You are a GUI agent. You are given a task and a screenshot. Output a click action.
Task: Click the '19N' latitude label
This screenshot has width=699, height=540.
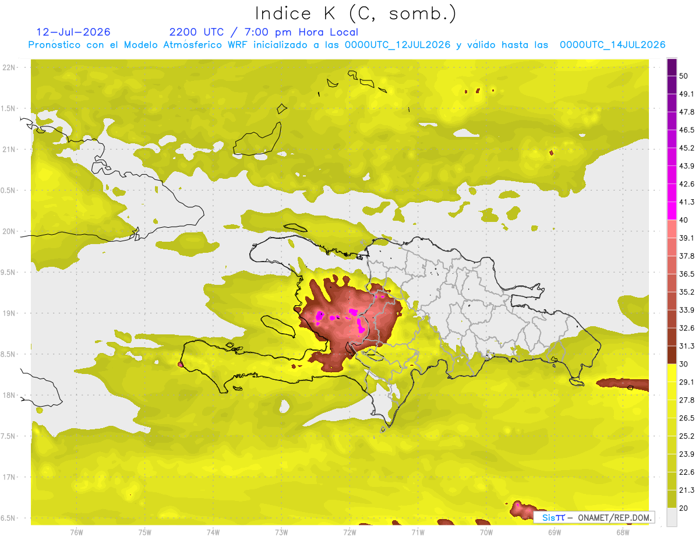[9, 313]
